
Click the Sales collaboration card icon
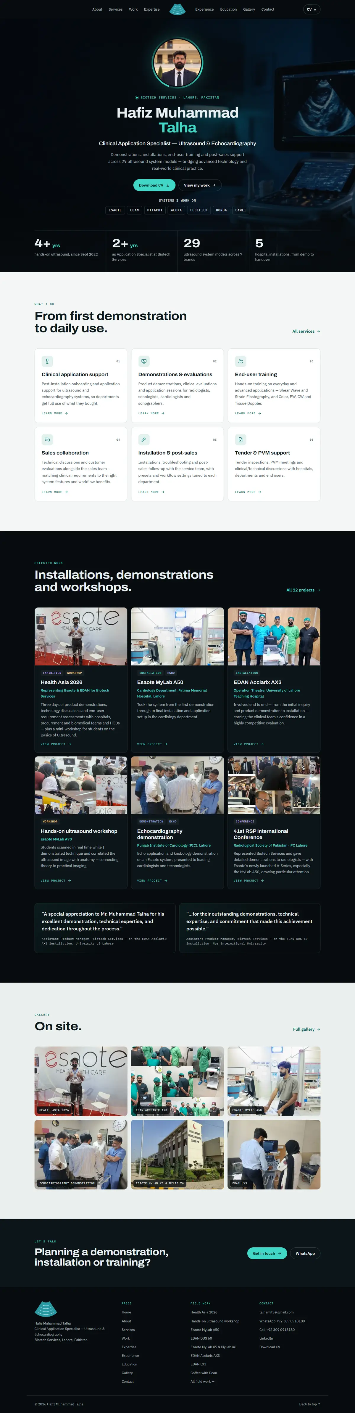tap(47, 439)
